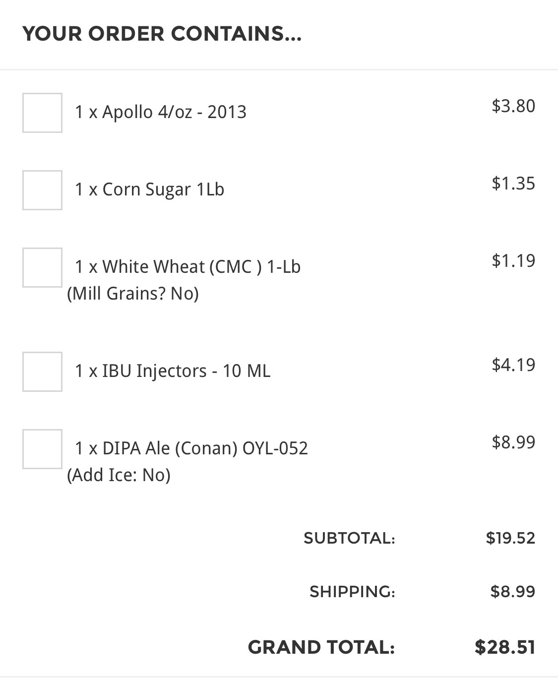The height and width of the screenshot is (682, 558).
Task: Click the Your Order Contains heading
Action: pos(162,34)
